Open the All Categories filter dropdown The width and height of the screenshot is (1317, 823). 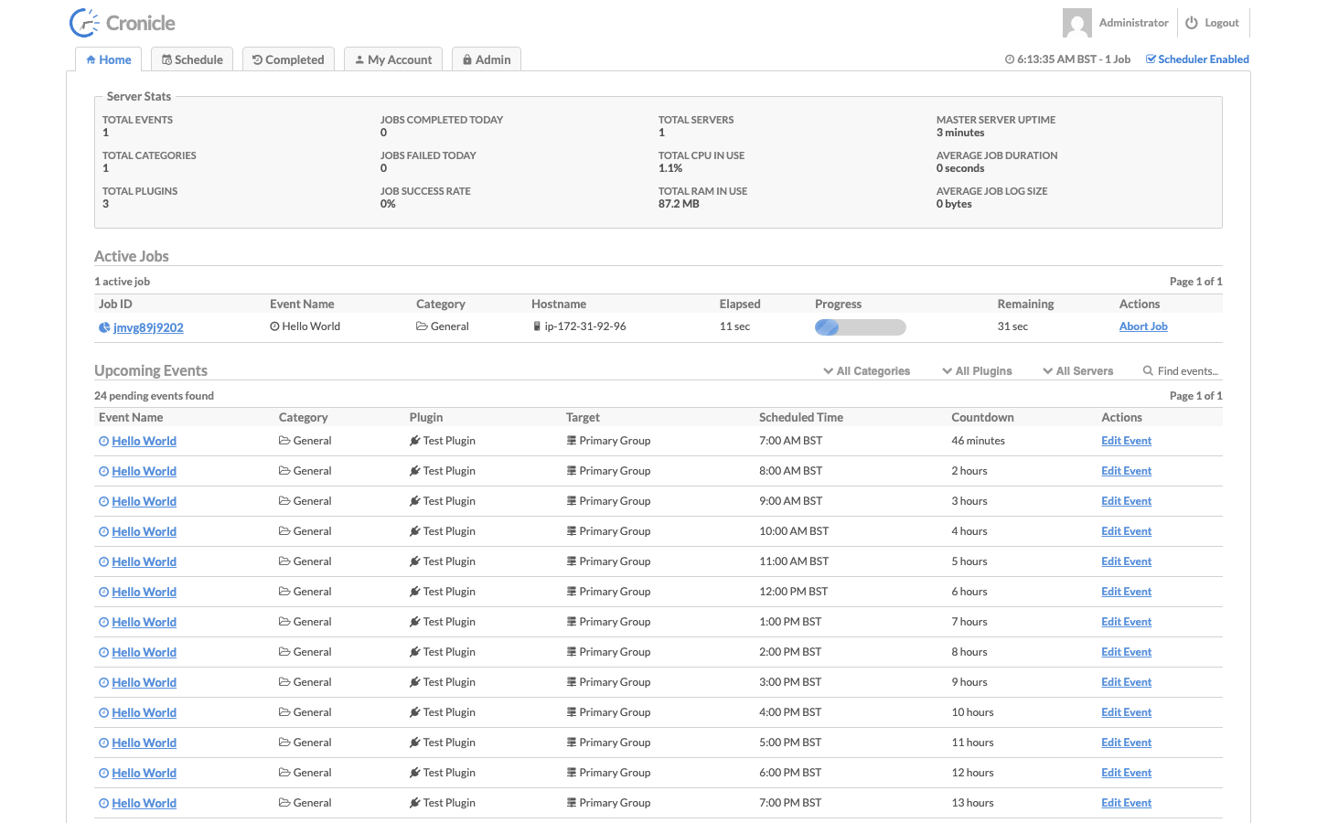coord(866,370)
